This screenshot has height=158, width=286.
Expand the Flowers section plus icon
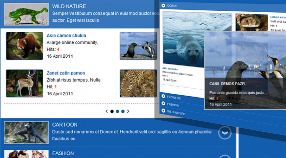163,96
